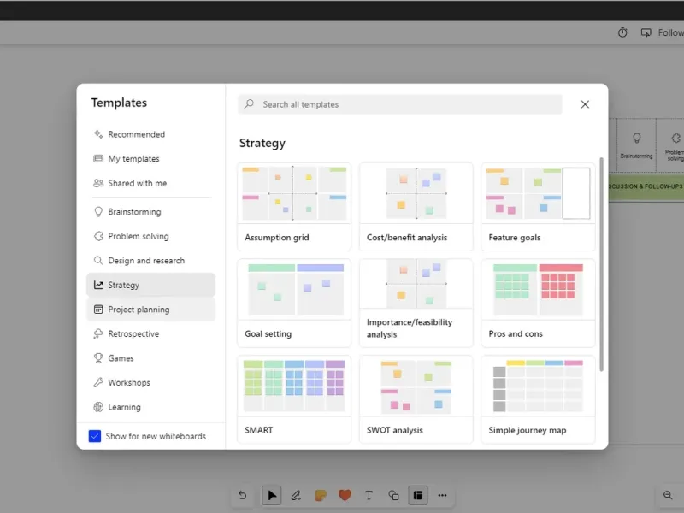684x513 pixels.
Task: Click the search magnifier icon in templates
Action: click(249, 104)
